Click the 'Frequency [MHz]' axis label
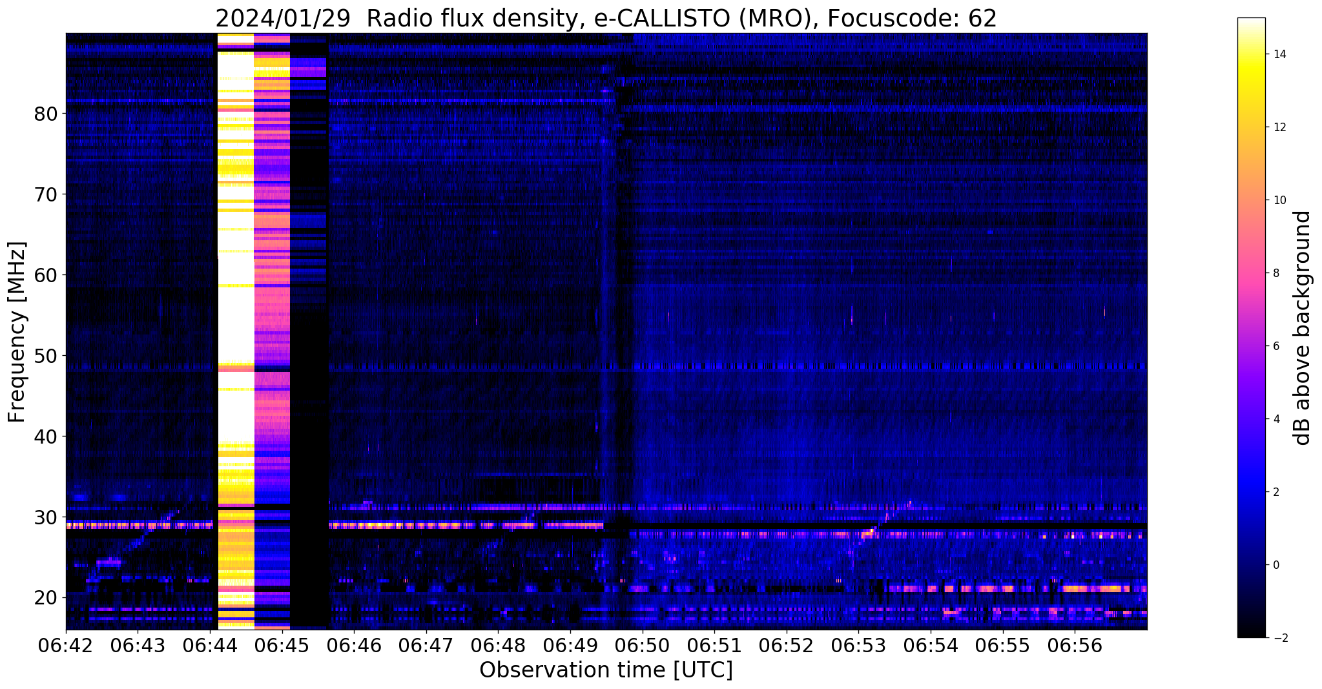Image resolution: width=1322 pixels, height=689 pixels. pos(17,332)
